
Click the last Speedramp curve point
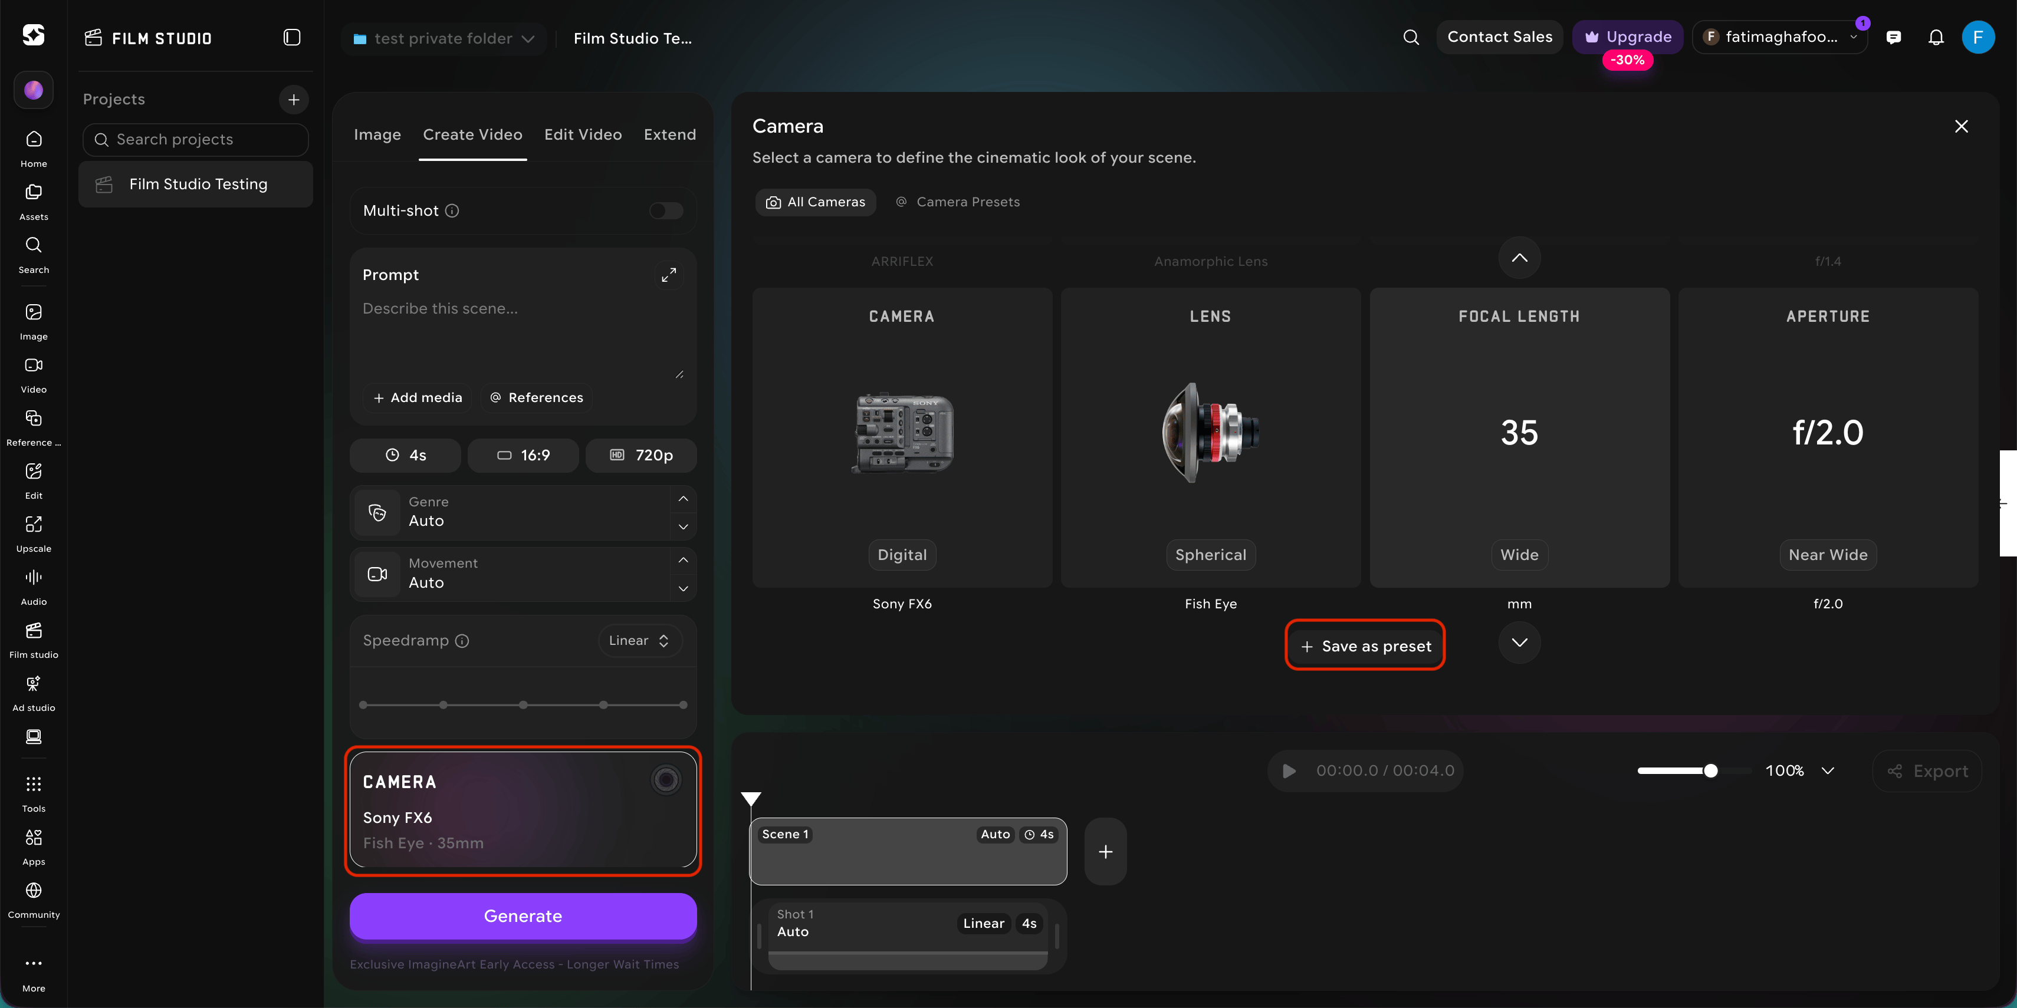coord(684,705)
